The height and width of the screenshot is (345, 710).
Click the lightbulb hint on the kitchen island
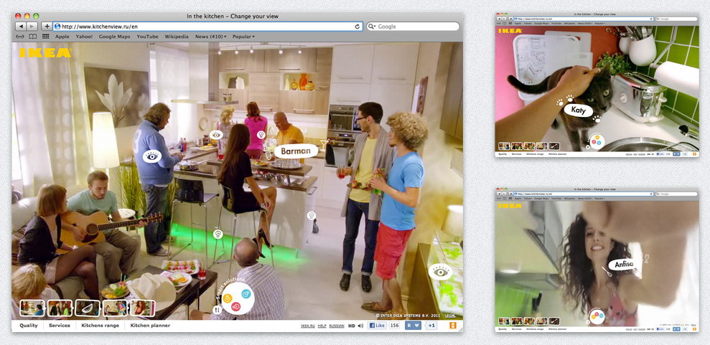tap(311, 215)
